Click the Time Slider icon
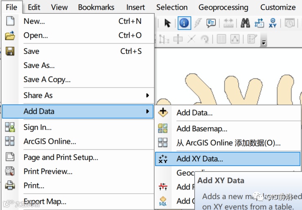302x210 pixels. [290, 23]
